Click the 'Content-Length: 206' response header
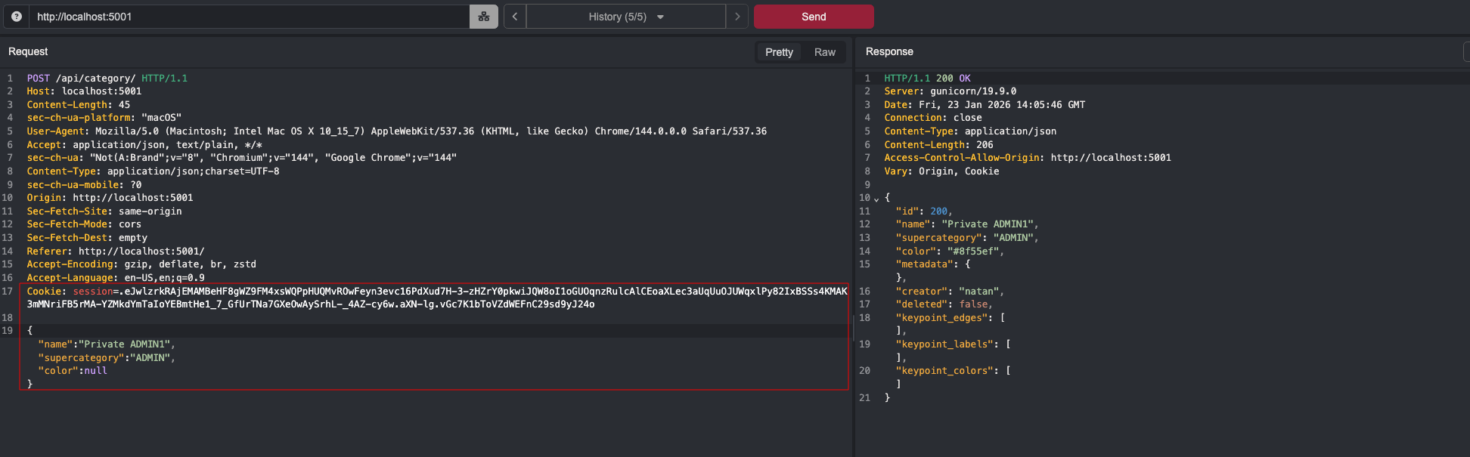The image size is (1470, 457). 939,145
